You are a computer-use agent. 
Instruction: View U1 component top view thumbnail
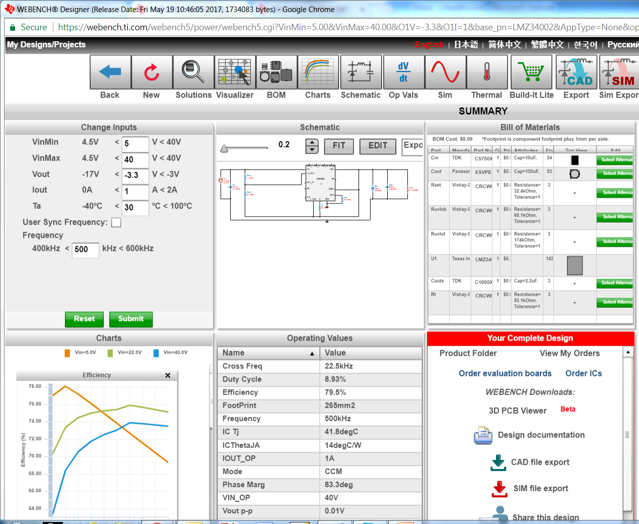pos(575,266)
